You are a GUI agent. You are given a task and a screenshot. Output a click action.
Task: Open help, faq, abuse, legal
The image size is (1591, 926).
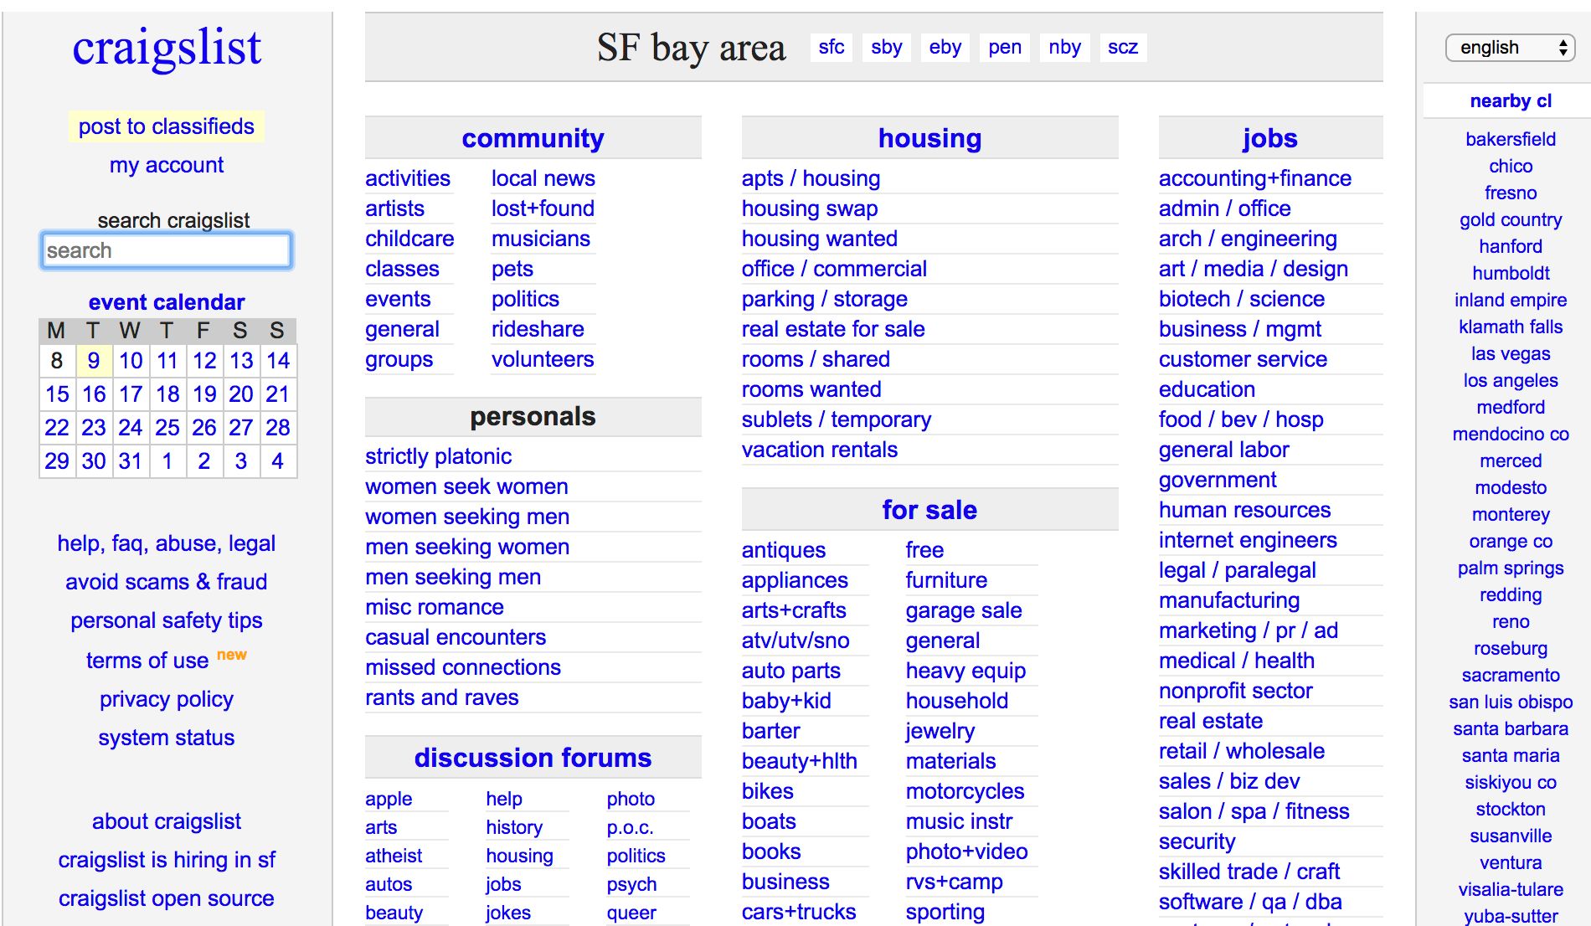(x=167, y=543)
